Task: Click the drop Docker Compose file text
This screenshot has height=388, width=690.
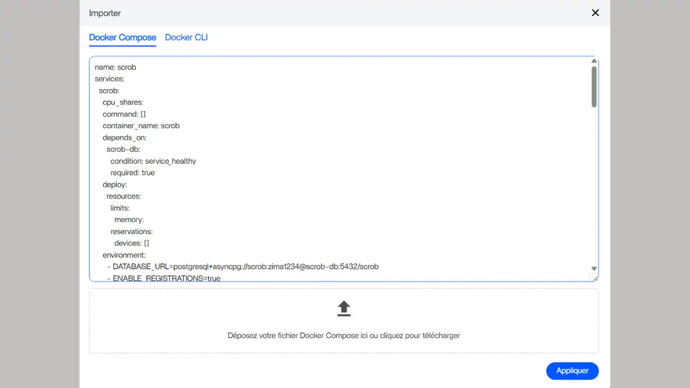Action: 343,335
